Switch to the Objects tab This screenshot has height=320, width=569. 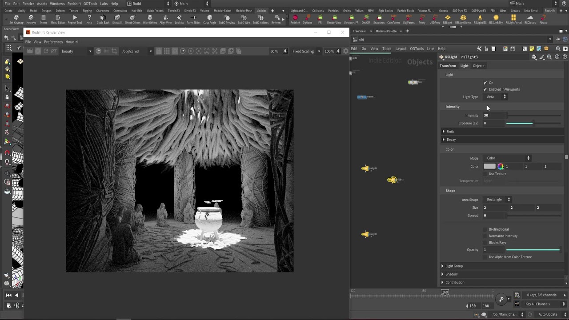478,66
